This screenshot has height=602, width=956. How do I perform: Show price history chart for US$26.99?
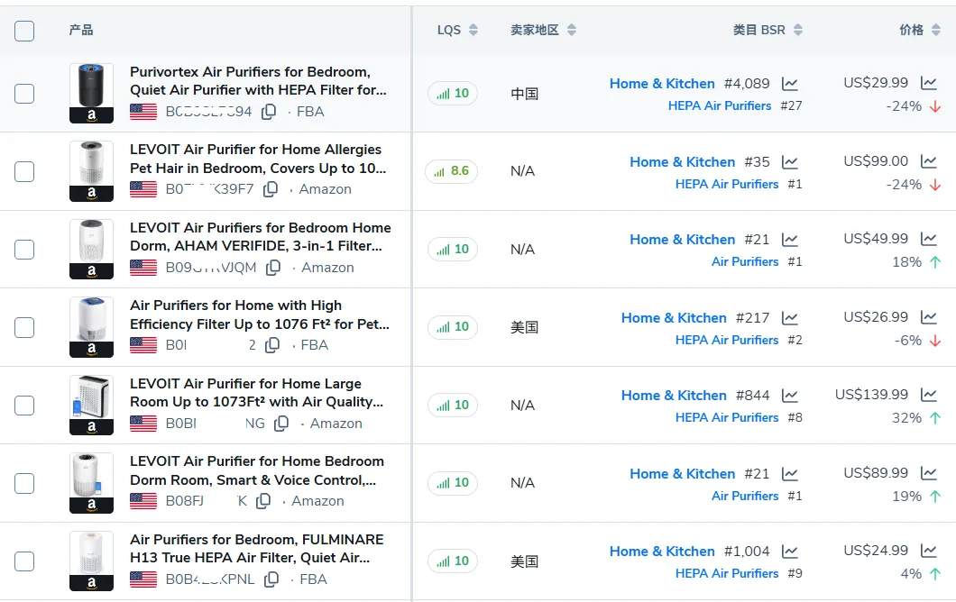coord(929,317)
